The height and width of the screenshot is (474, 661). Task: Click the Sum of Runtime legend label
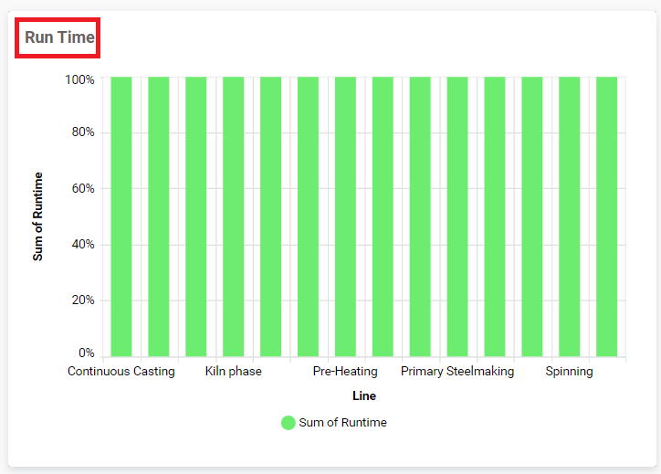click(342, 423)
